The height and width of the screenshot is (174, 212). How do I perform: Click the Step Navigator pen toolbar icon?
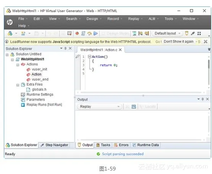tap(193, 33)
